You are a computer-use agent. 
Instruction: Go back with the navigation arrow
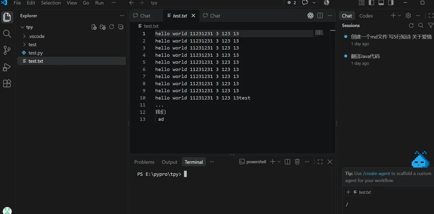(131, 3)
